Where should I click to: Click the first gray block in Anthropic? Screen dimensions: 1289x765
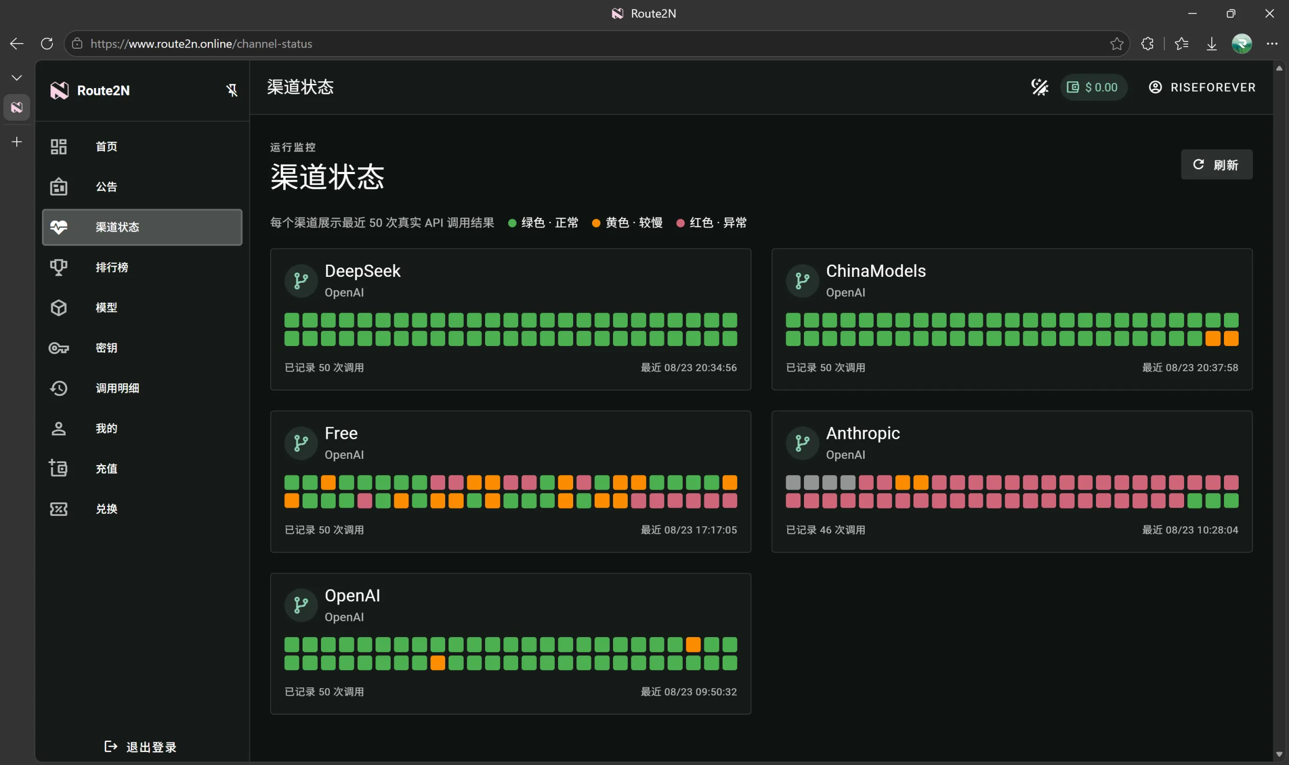point(793,482)
